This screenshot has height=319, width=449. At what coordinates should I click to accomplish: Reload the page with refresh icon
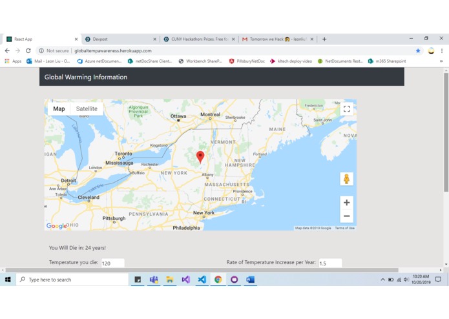(x=28, y=50)
